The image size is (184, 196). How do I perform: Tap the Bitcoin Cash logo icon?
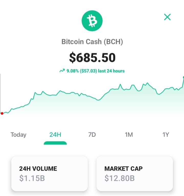tap(92, 21)
